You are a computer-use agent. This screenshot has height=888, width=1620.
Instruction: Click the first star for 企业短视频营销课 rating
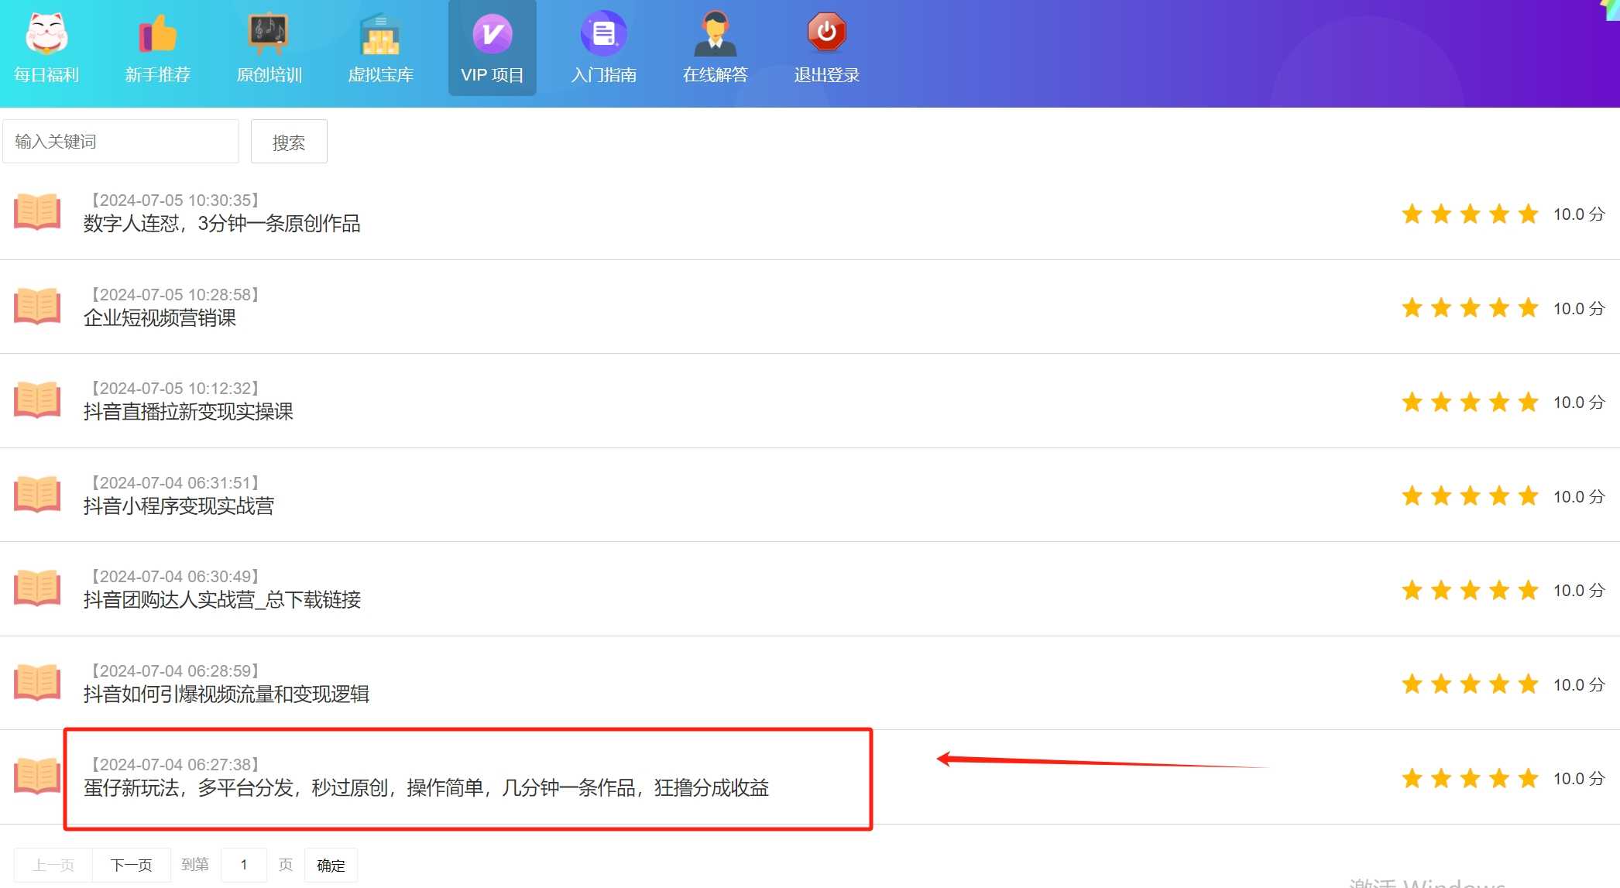click(1412, 308)
